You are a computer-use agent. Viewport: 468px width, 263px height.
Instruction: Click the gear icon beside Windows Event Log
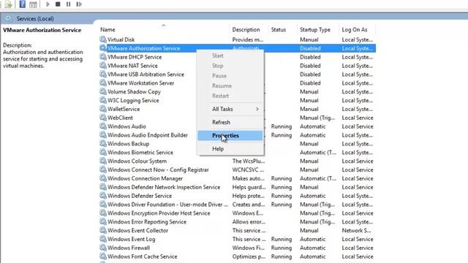pos(103,239)
